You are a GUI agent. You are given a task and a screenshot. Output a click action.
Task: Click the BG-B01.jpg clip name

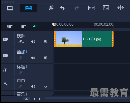92,39
